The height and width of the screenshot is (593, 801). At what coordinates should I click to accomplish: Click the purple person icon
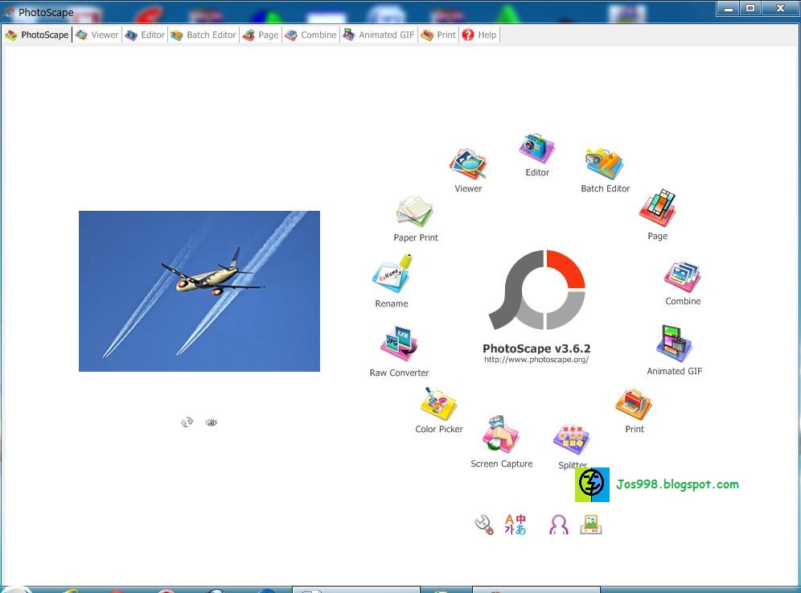[x=559, y=525]
